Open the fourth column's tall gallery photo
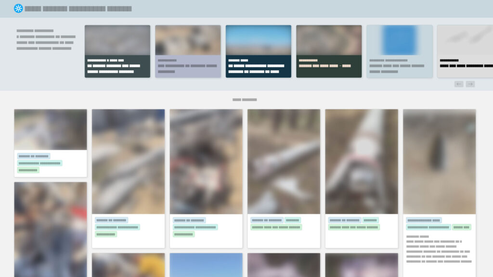Screen dimensions: 493x277 tap(284, 162)
